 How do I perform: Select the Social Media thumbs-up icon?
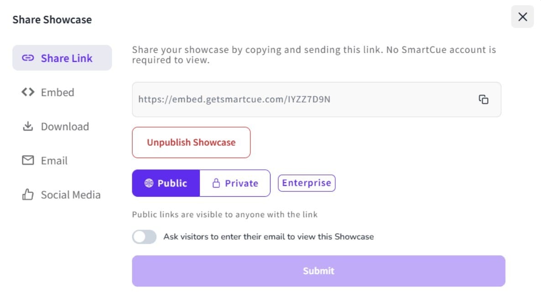tap(27, 194)
